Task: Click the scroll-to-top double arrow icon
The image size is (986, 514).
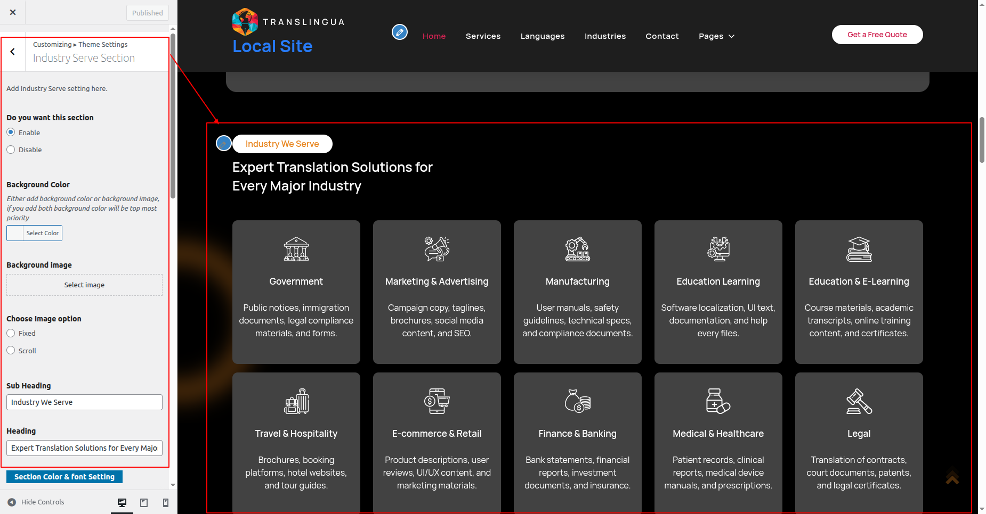Action: tap(952, 476)
